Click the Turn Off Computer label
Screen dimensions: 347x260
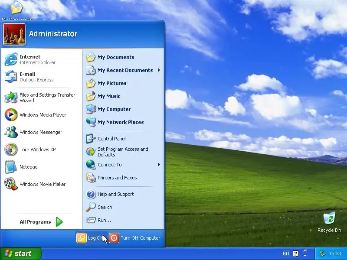[x=140, y=238]
